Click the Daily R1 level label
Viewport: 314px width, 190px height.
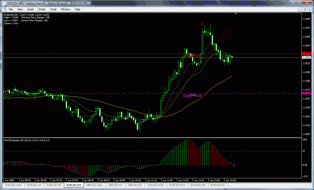click(x=192, y=56)
